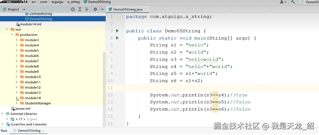The width and height of the screenshot is (319, 135).
Task: Click the package statement on line 1
Action: 169,17
